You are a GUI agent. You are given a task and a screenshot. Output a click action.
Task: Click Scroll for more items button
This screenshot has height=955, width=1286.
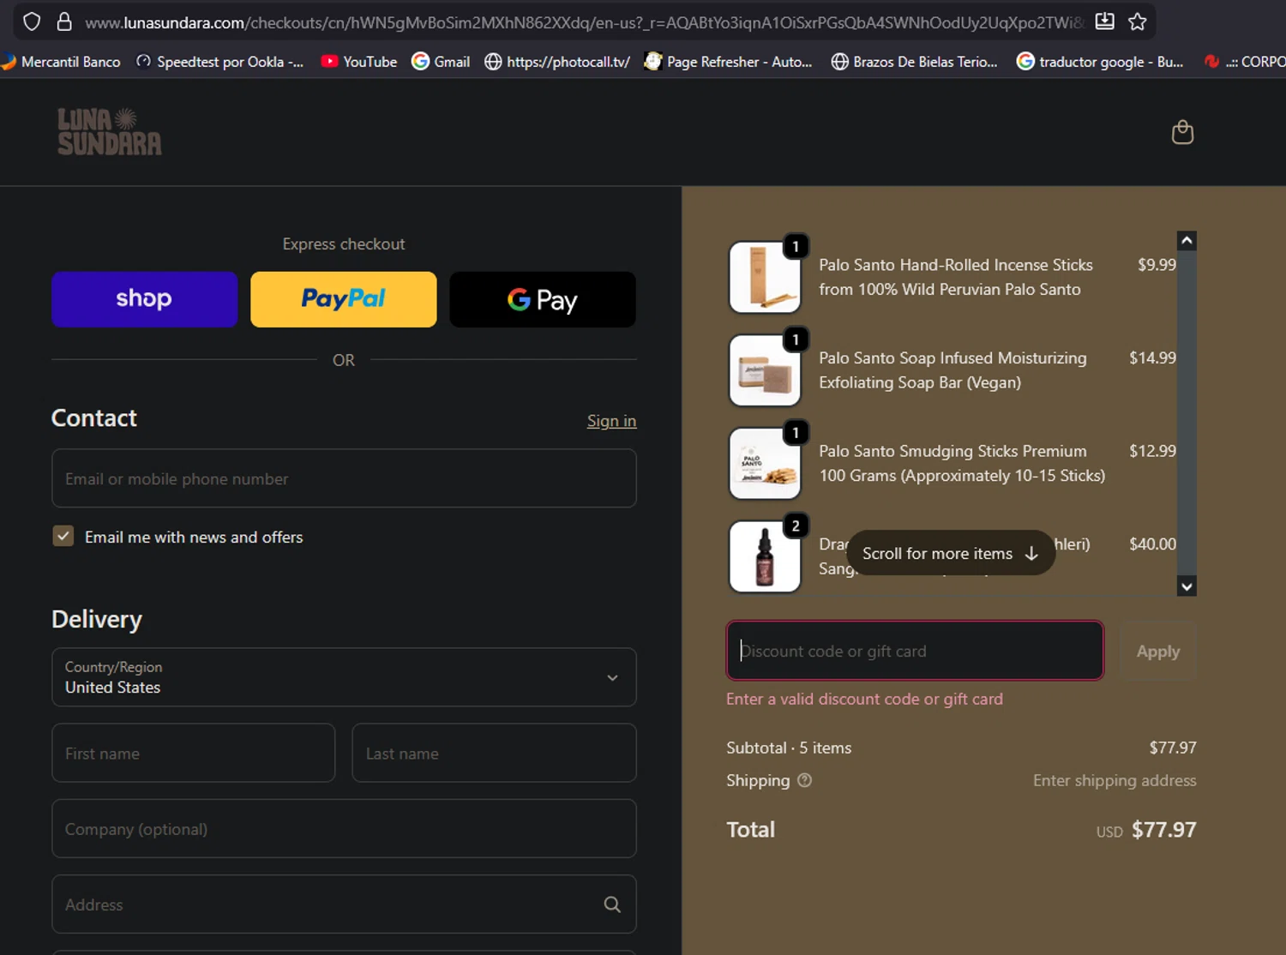(x=950, y=553)
